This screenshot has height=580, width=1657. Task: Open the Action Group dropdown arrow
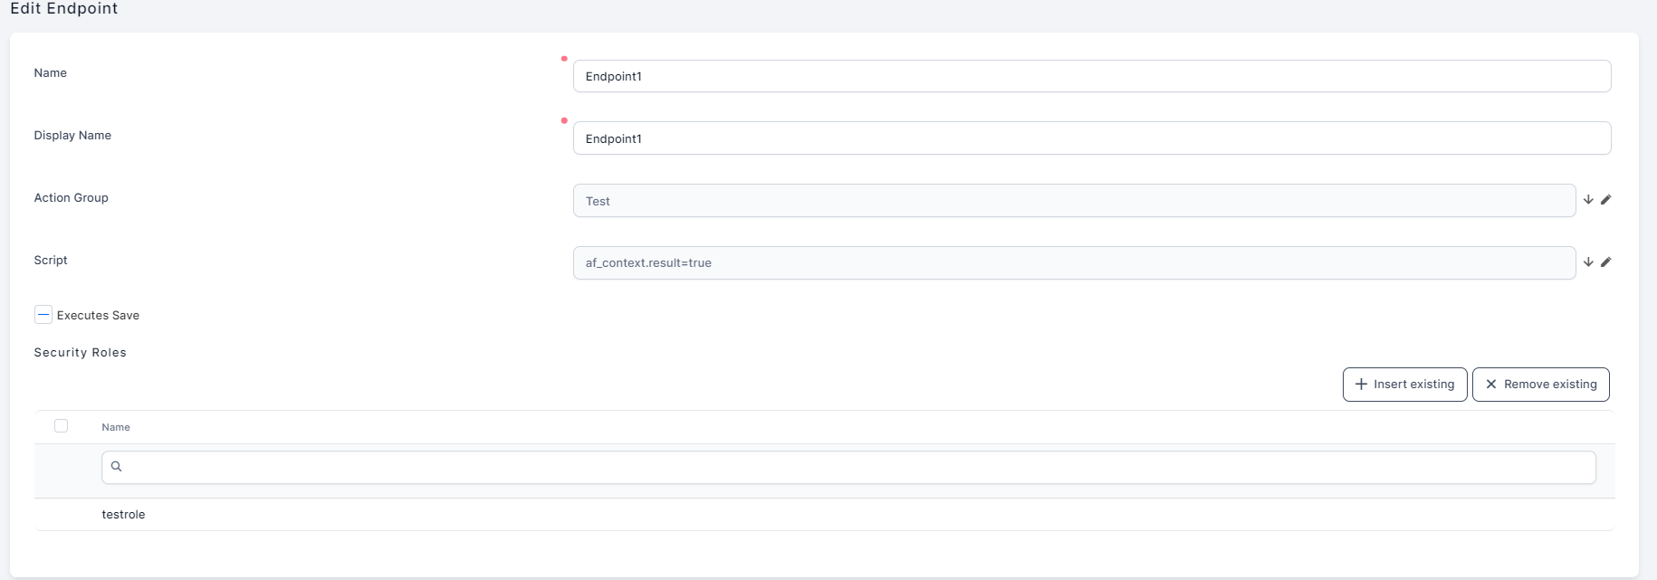pos(1588,200)
